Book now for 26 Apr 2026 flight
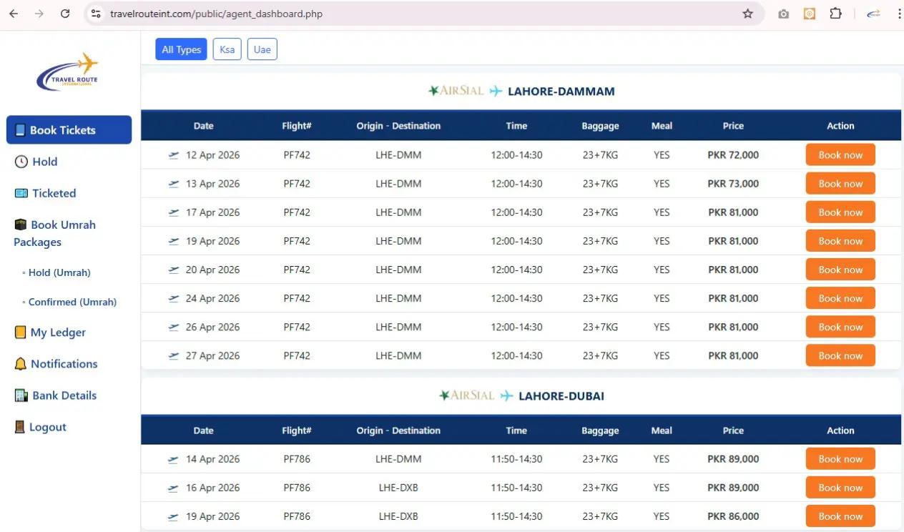The image size is (904, 532). (840, 327)
